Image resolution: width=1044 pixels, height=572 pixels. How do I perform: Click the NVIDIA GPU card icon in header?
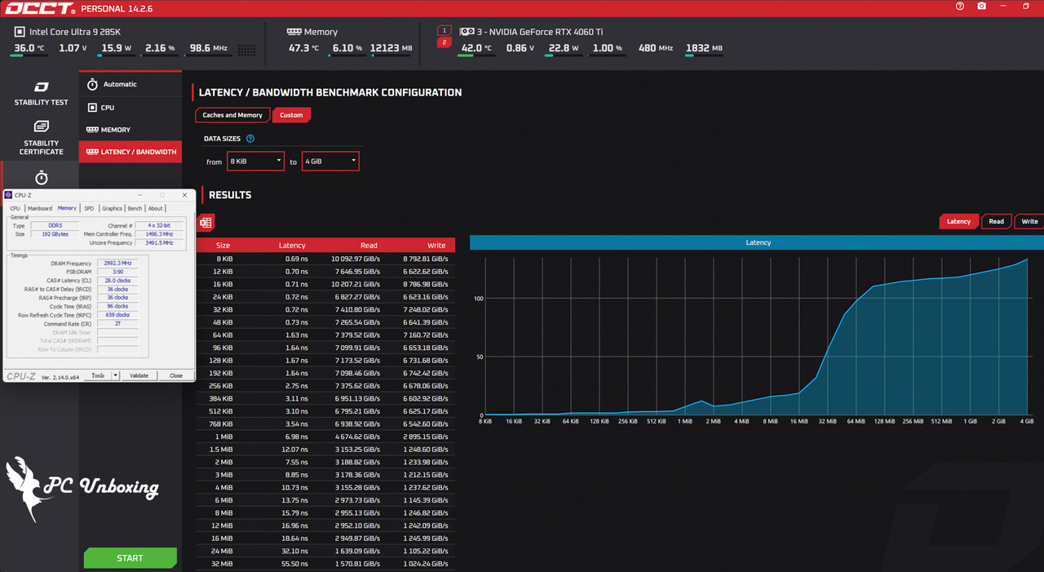467,32
